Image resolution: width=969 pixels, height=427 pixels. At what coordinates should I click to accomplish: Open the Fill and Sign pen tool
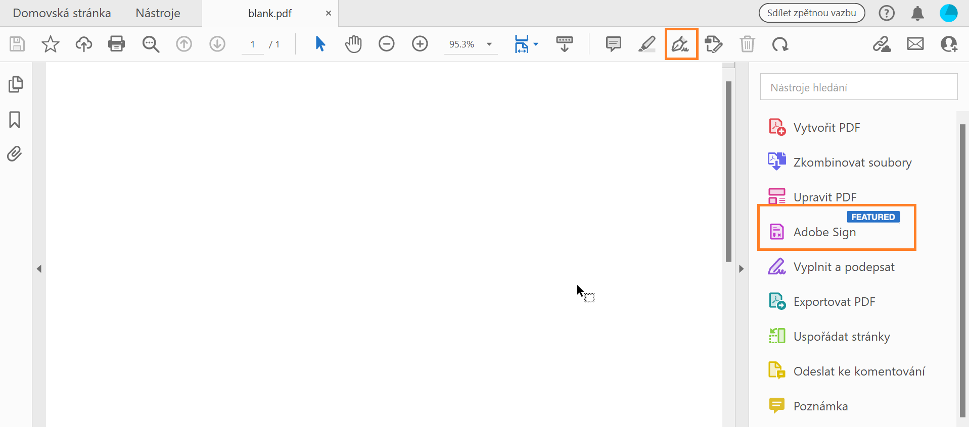tap(681, 44)
